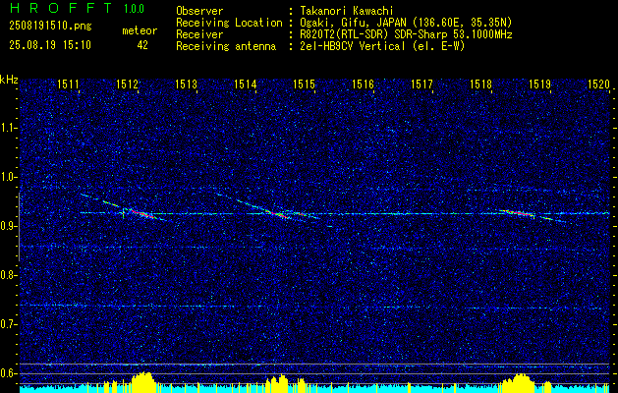Click the 1512 time marker

coord(128,84)
